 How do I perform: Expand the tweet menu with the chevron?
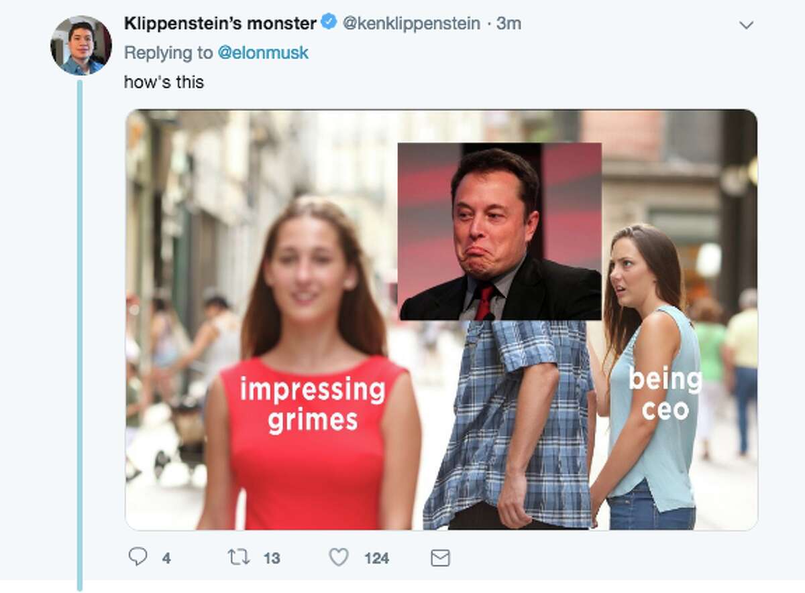[x=747, y=23]
